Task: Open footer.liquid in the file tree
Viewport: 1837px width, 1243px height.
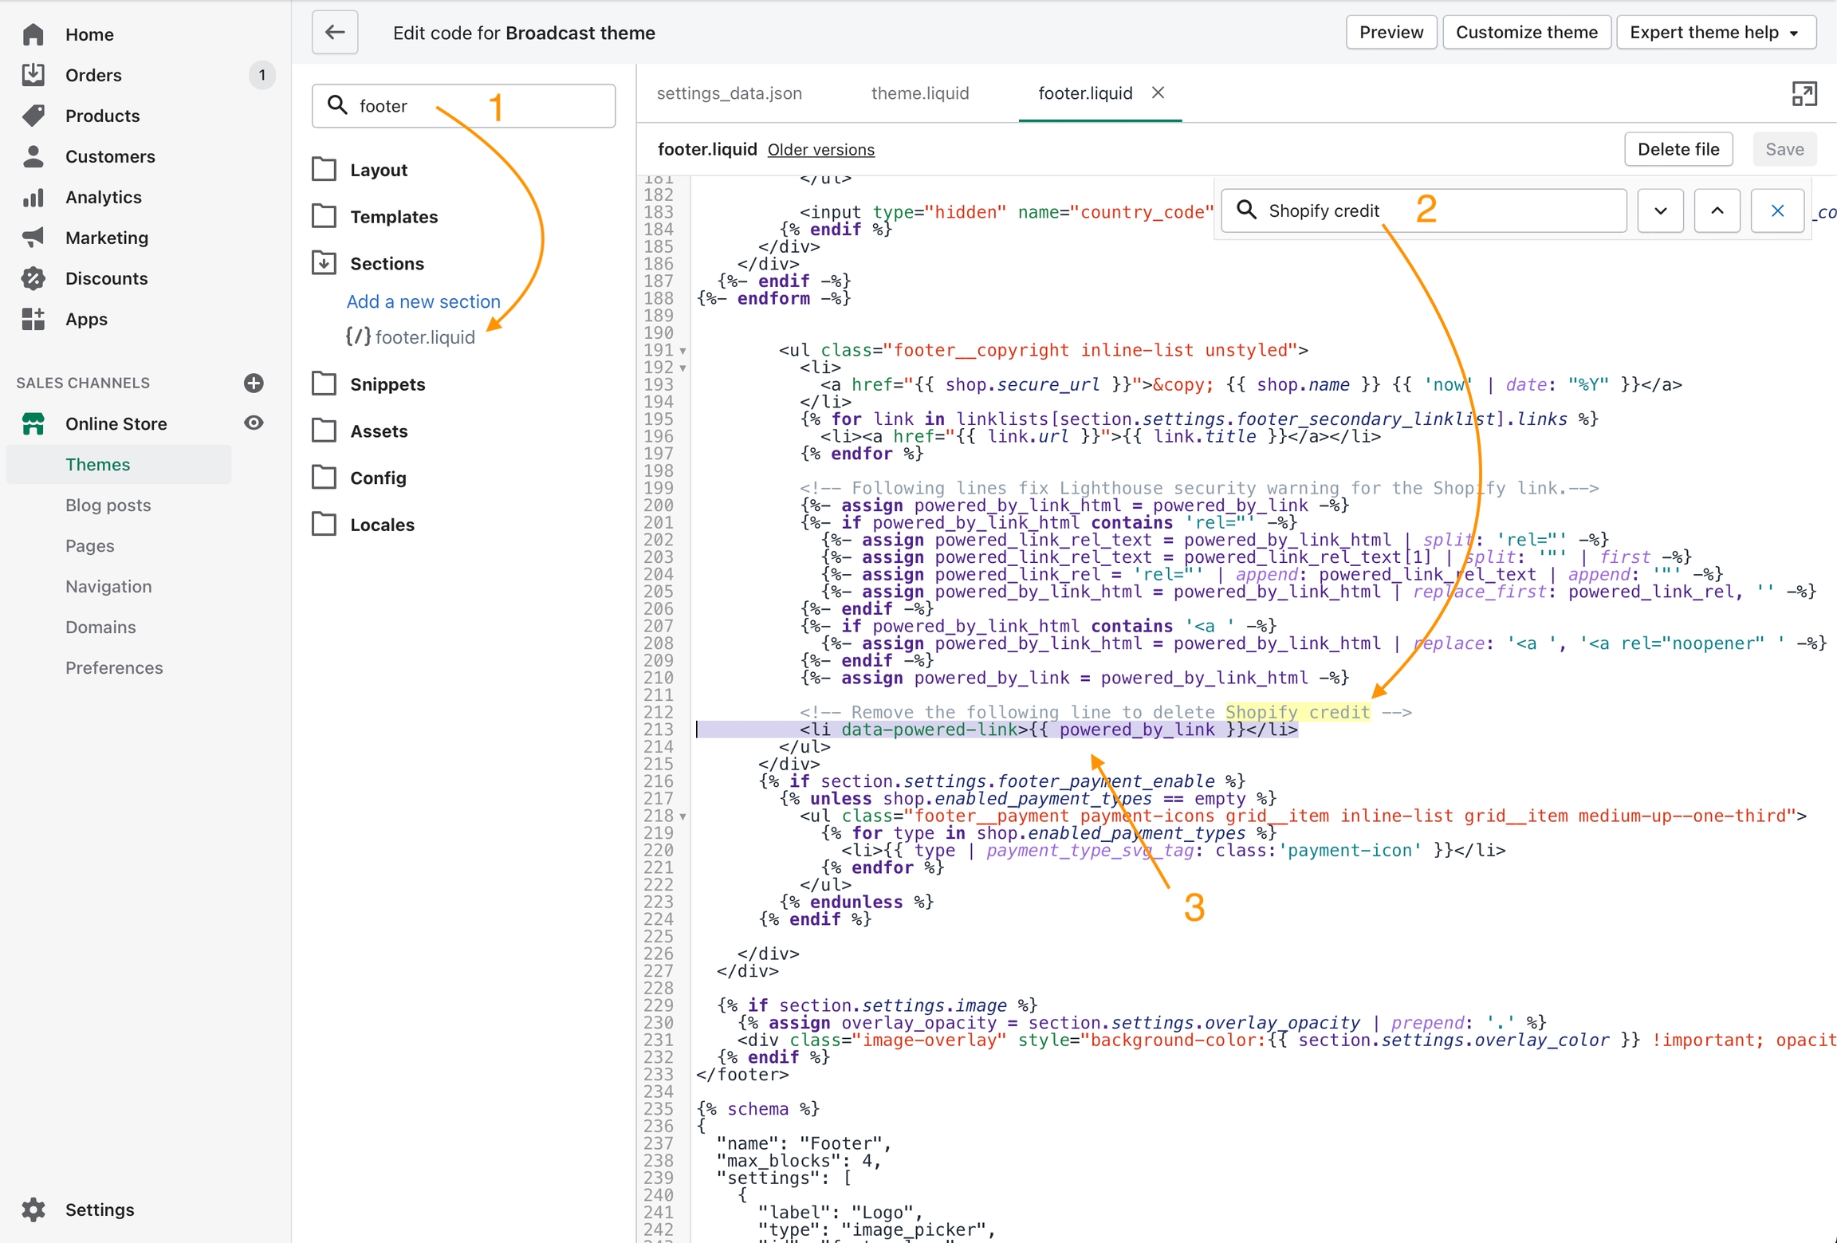Action: click(x=424, y=337)
